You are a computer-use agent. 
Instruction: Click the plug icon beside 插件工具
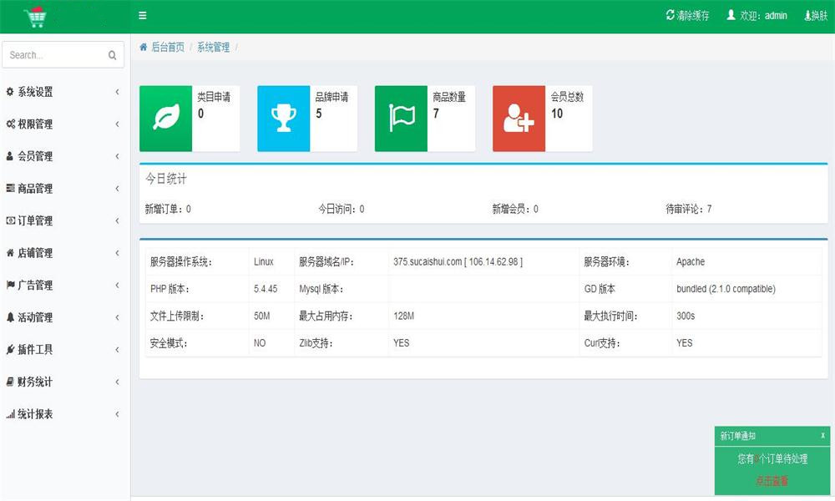click(10, 349)
